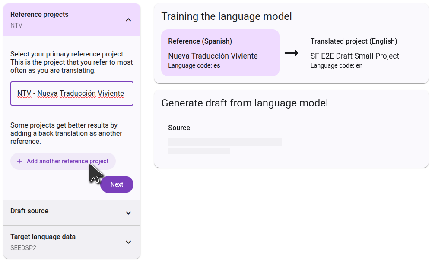This screenshot has width=432, height=262.
Task: Collapse the Reference projects chevron arrow
Action: pos(128,20)
